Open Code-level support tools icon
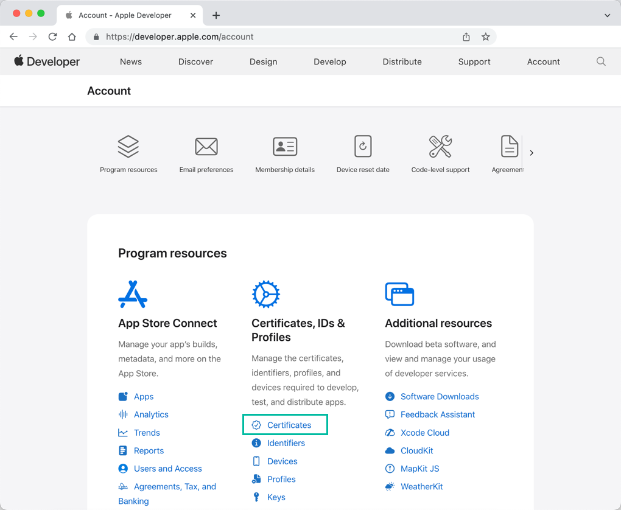 (x=440, y=147)
